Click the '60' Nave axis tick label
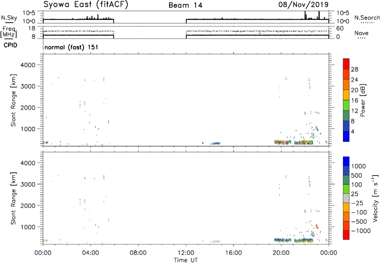 coord(340,28)
